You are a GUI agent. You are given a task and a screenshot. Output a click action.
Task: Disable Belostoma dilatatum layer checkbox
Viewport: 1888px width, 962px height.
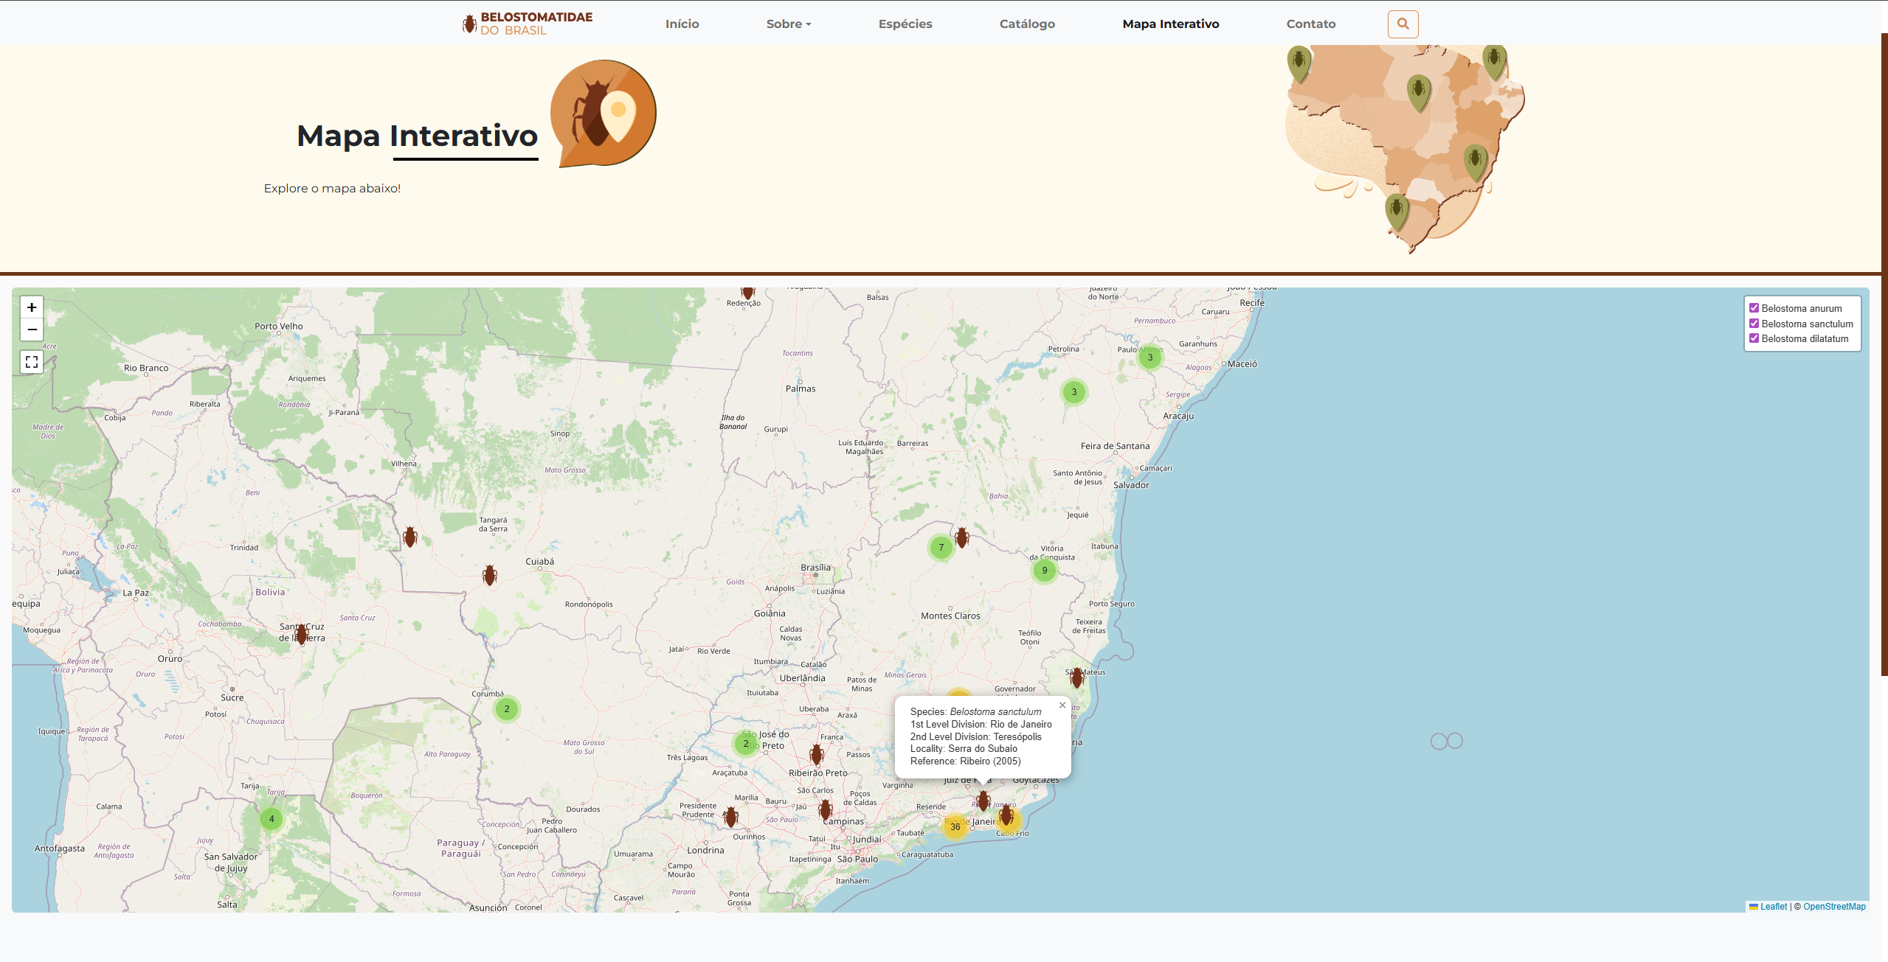[1754, 338]
